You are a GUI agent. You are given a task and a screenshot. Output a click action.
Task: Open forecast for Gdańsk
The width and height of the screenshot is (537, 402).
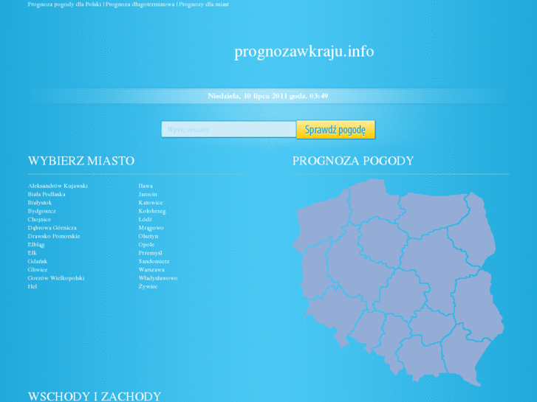tap(38, 261)
